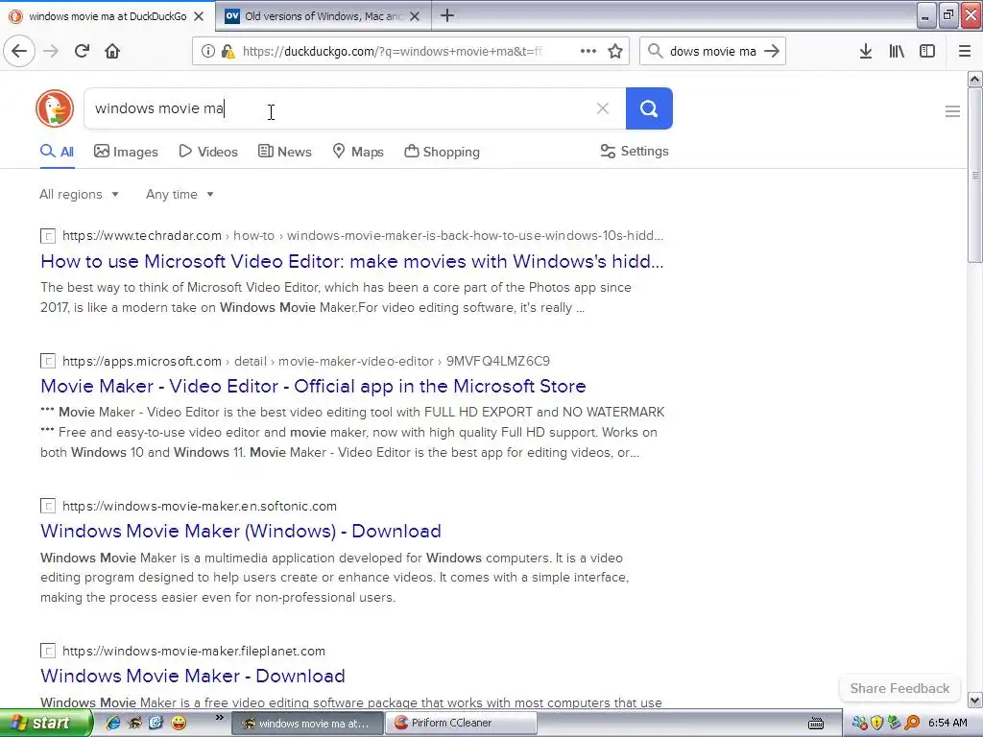Go back using the browser back arrow
Screen dimensions: 983x737
coord(19,51)
